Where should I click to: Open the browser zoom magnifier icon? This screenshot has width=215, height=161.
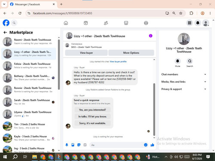click(174, 13)
